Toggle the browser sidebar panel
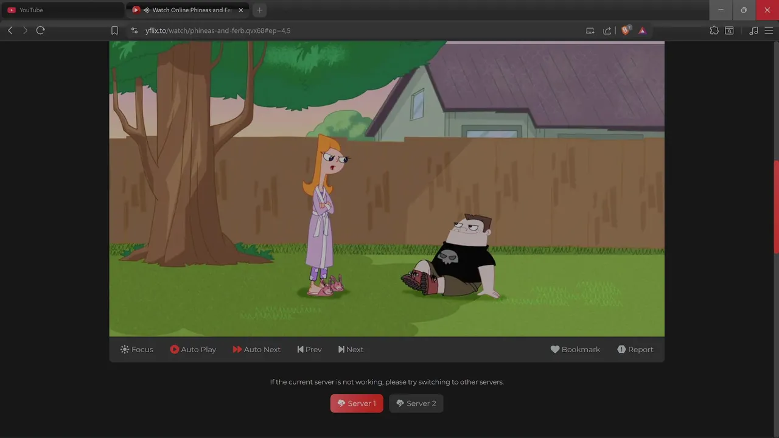 pyautogui.click(x=729, y=30)
